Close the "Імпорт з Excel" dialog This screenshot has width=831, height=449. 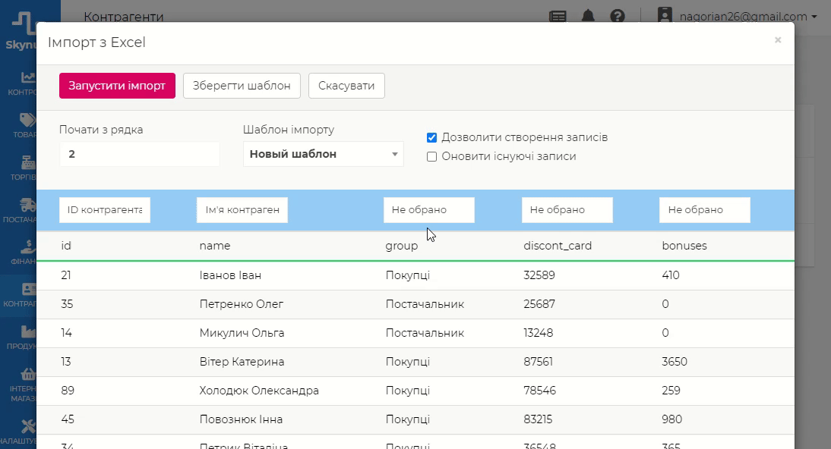(x=778, y=40)
